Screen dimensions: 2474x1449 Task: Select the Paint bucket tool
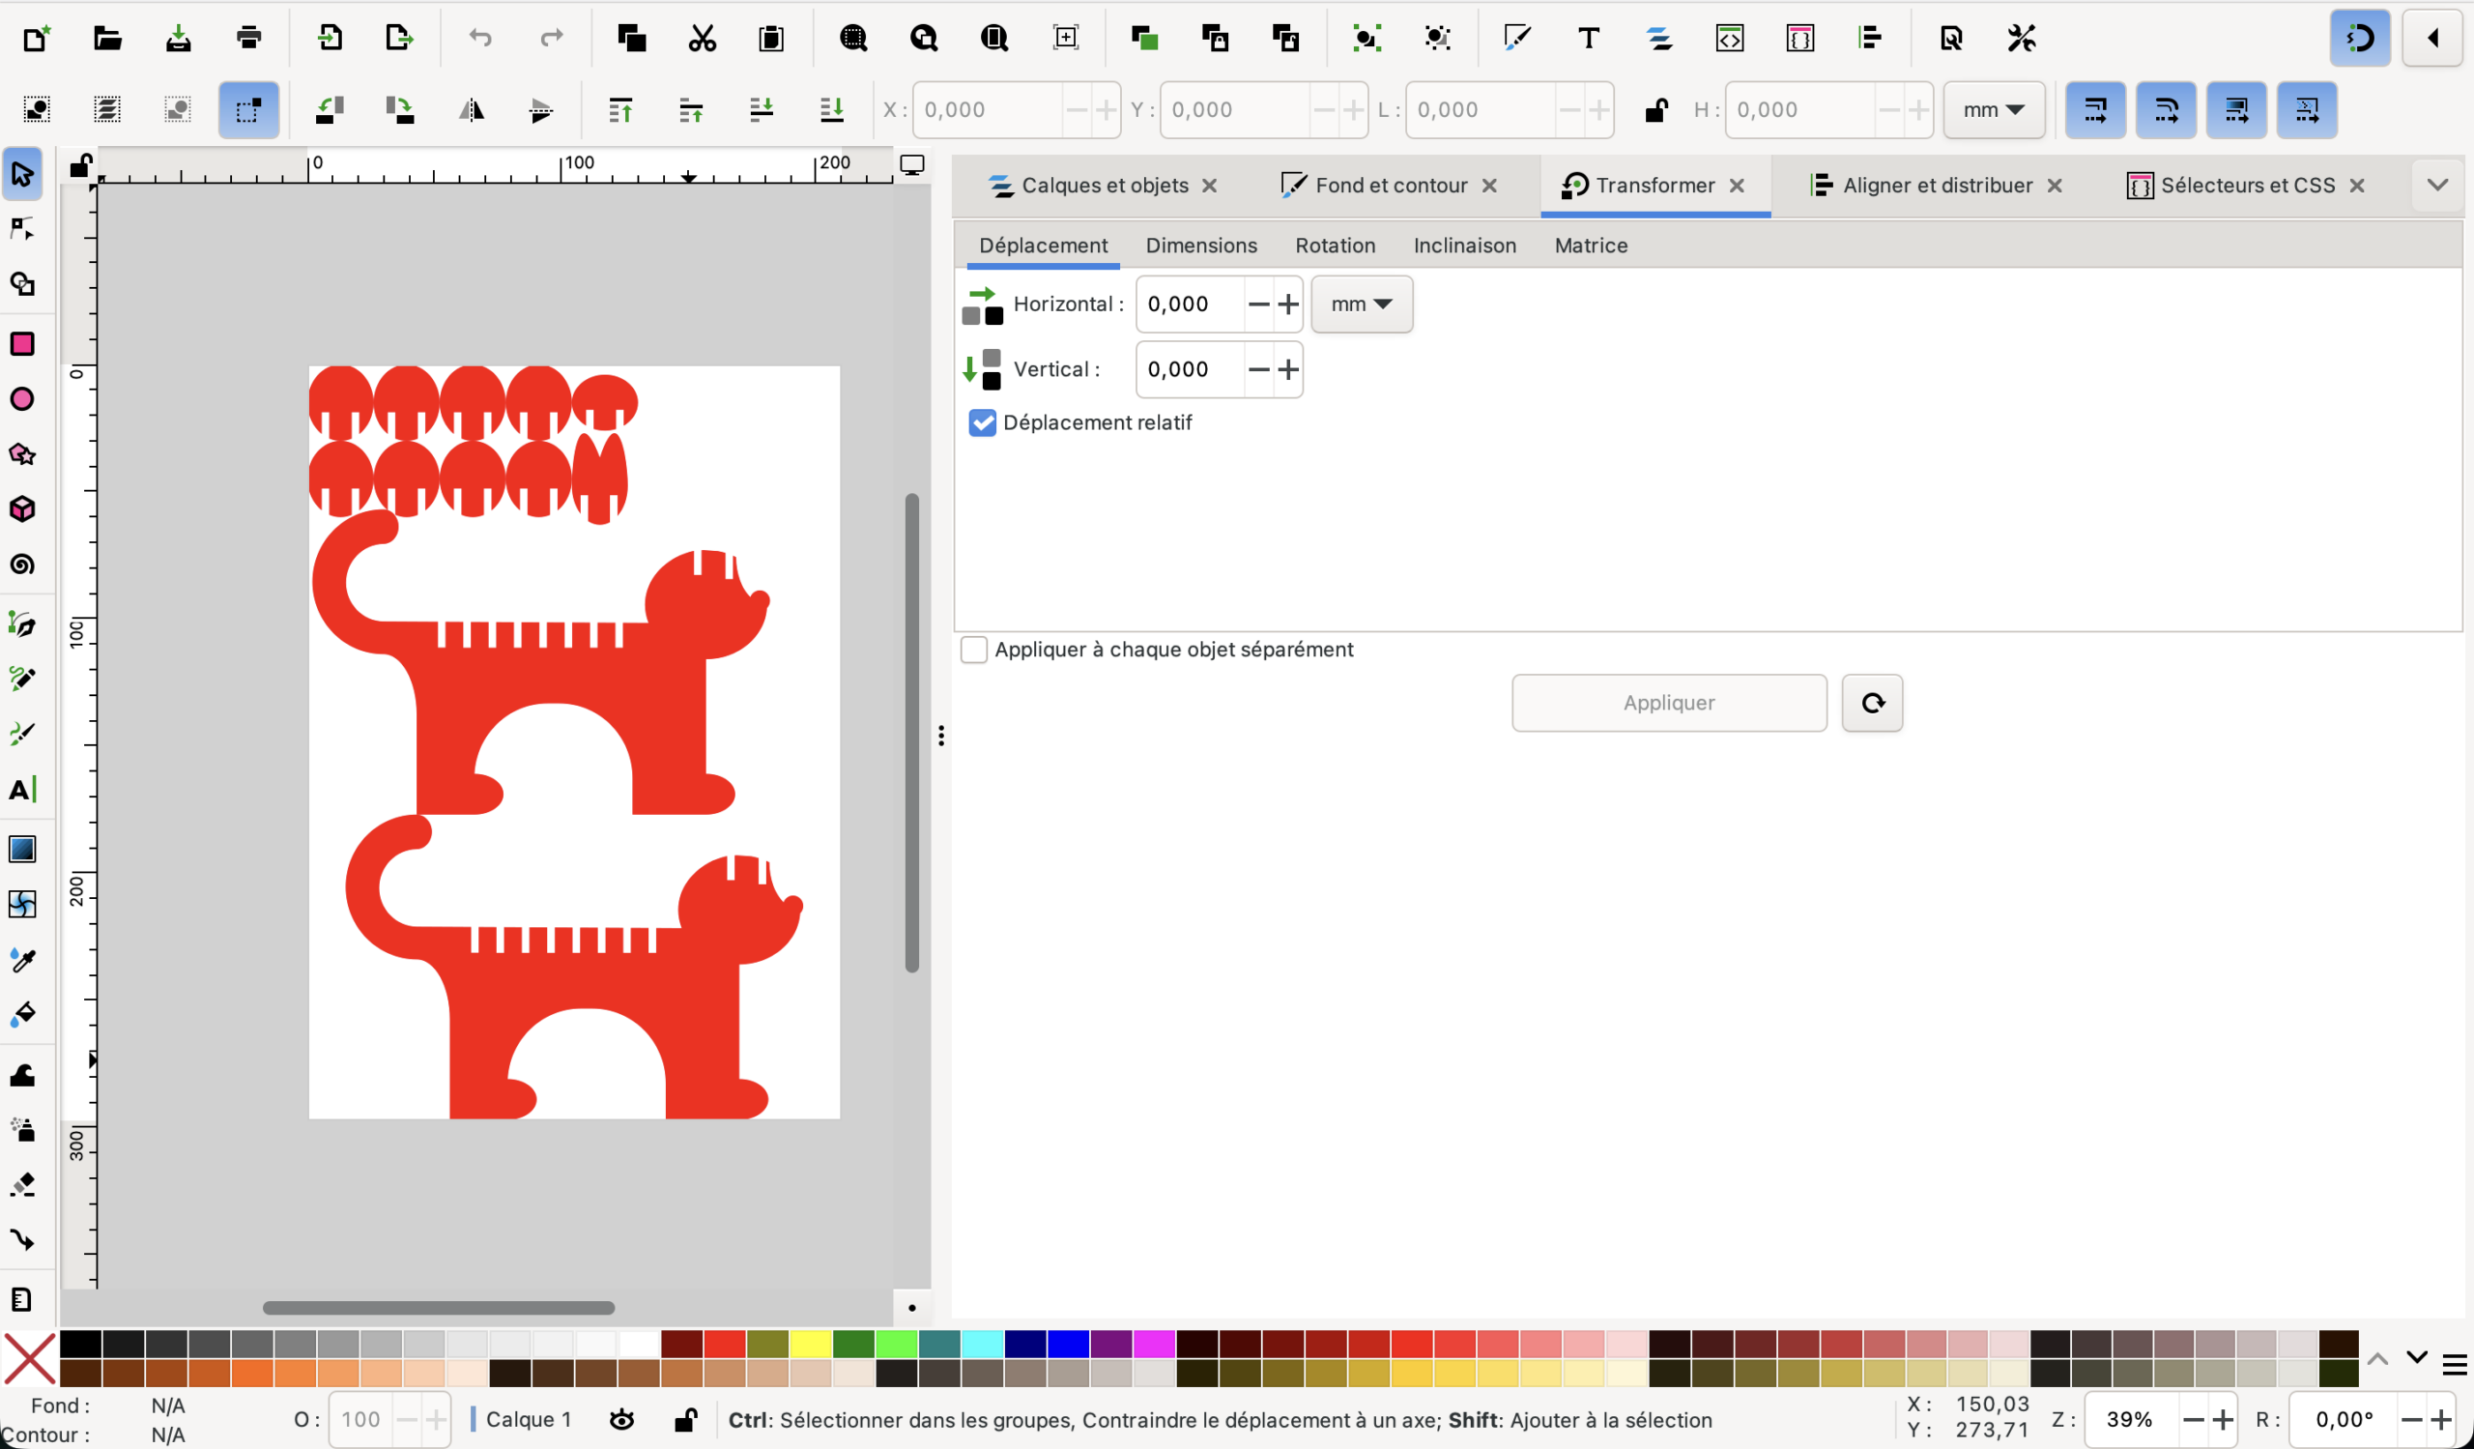tap(21, 1015)
